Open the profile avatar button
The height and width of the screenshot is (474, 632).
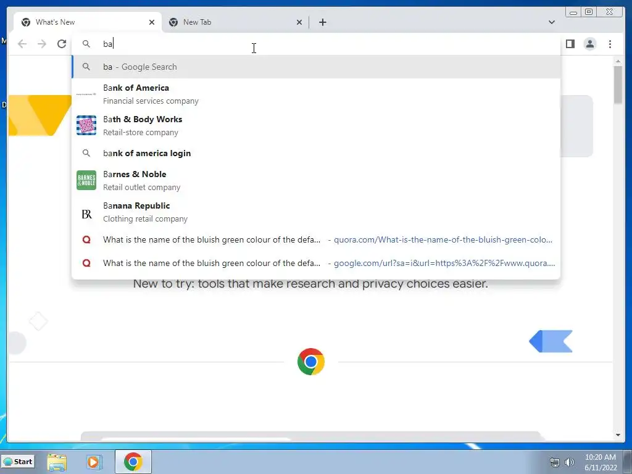[x=589, y=44]
